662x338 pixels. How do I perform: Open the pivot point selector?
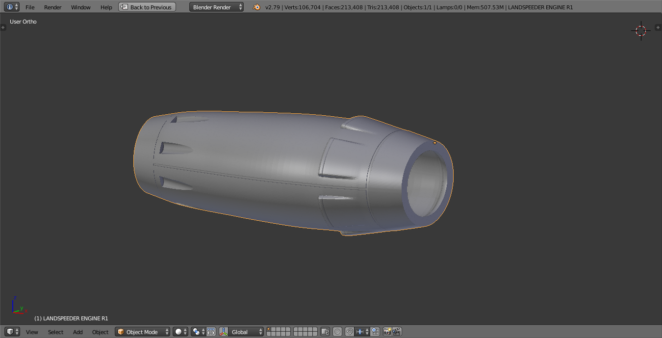[x=198, y=332]
